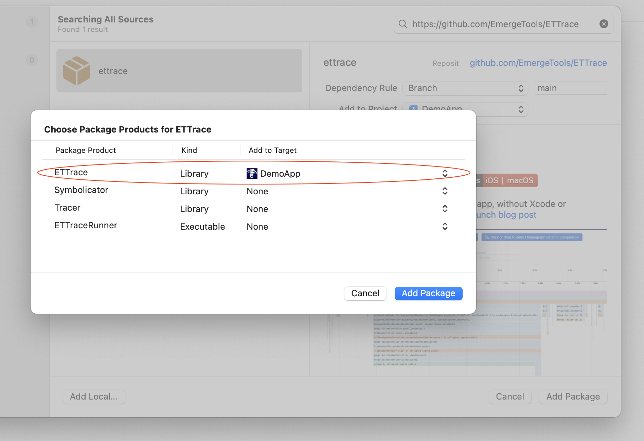Open the target dropdown for the Symbolicator row
This screenshot has height=441, width=644.
pyautogui.click(x=445, y=191)
